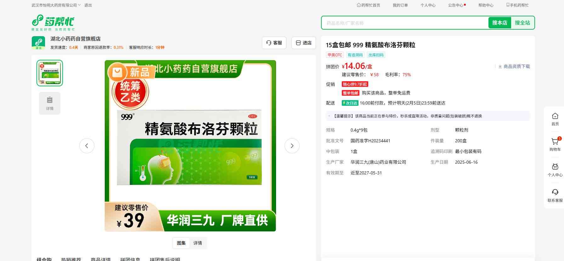
Task: Click the product search input field
Action: click(404, 23)
